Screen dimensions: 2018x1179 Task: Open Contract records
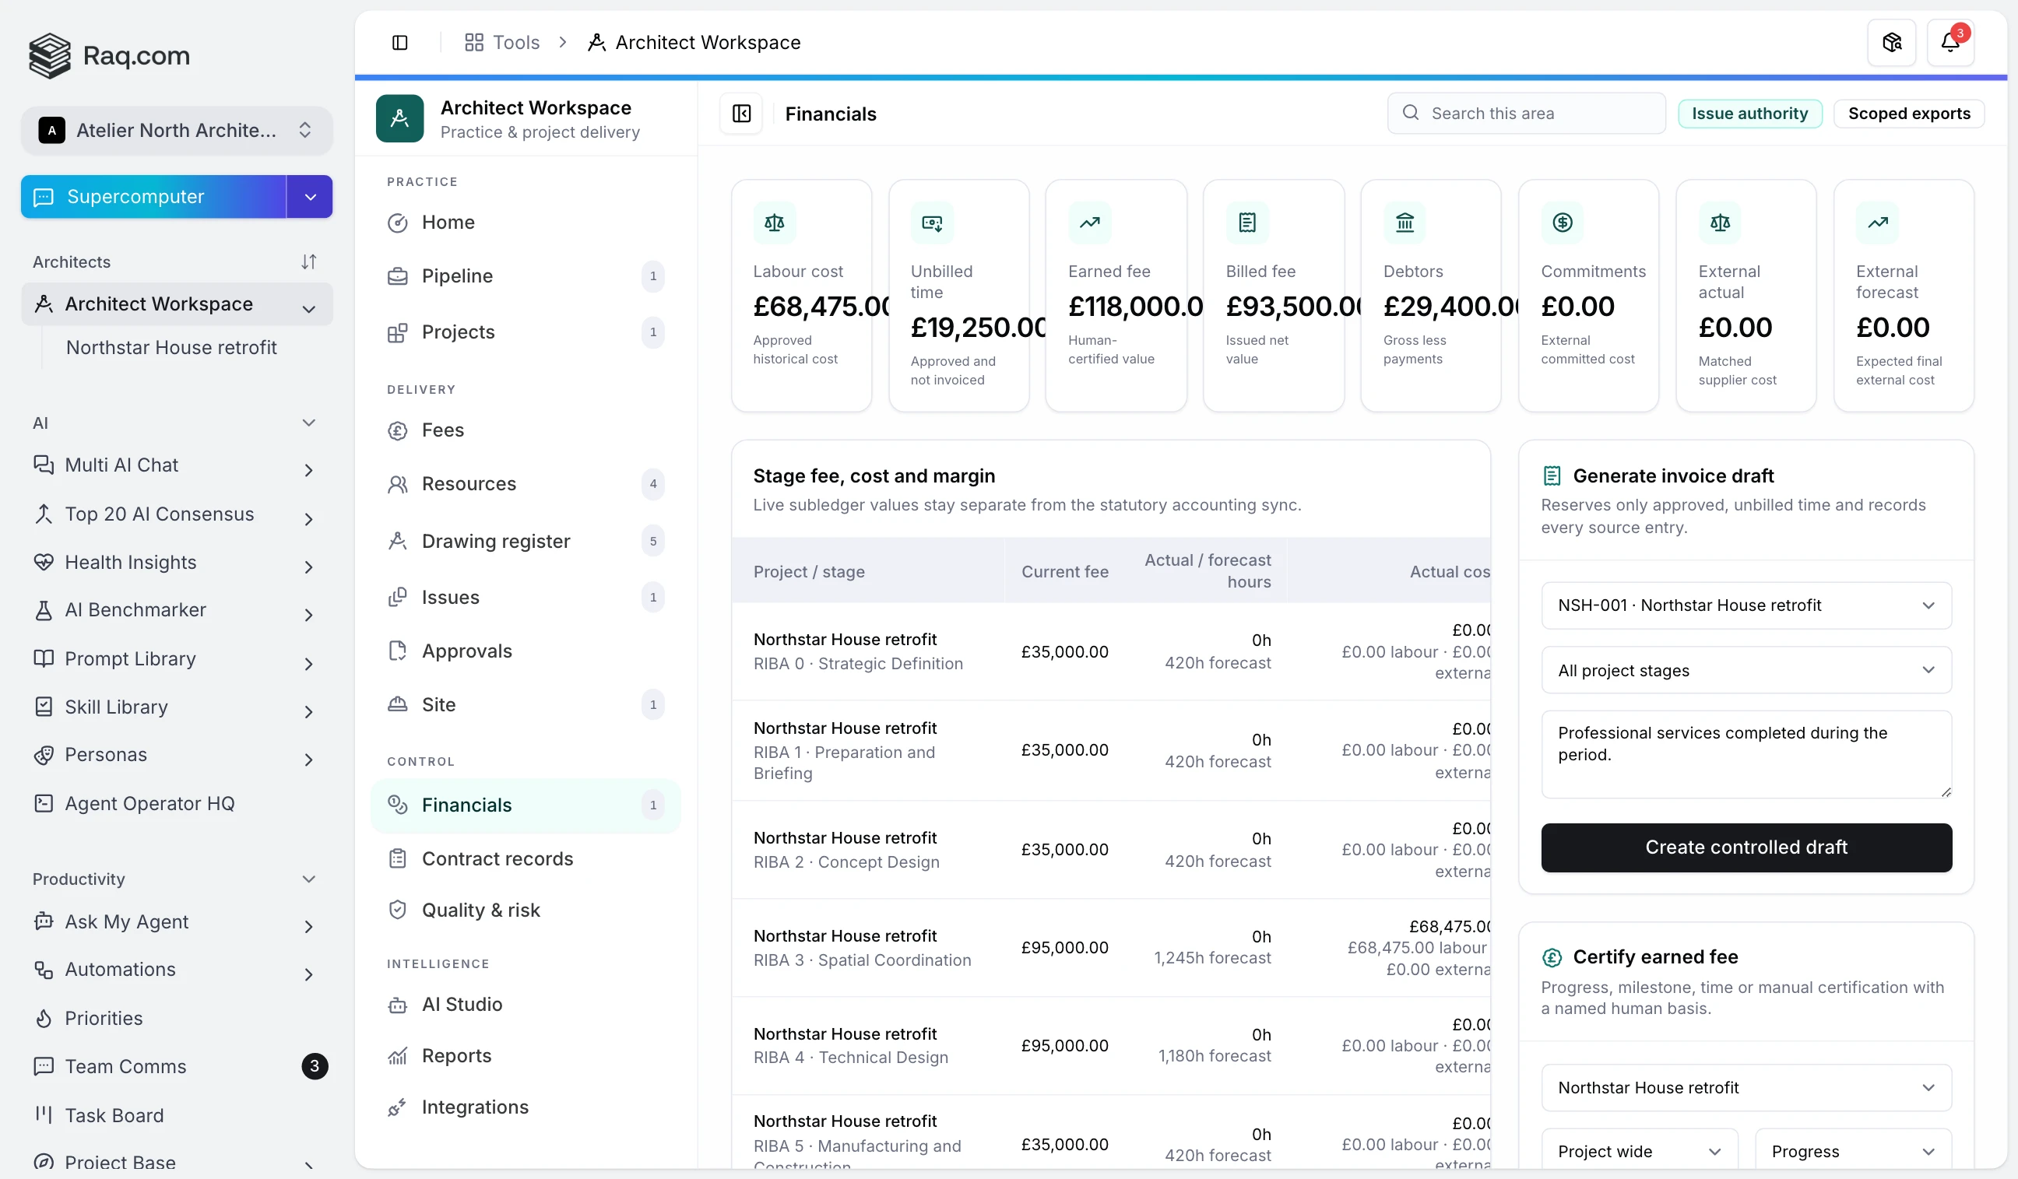(x=526, y=859)
